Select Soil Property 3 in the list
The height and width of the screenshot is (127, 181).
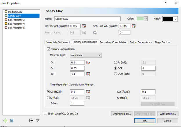16,20
